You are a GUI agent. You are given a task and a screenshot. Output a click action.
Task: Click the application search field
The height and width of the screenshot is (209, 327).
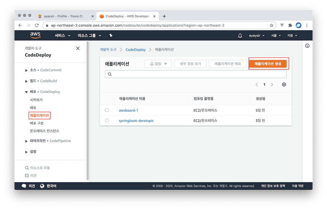tap(196, 74)
